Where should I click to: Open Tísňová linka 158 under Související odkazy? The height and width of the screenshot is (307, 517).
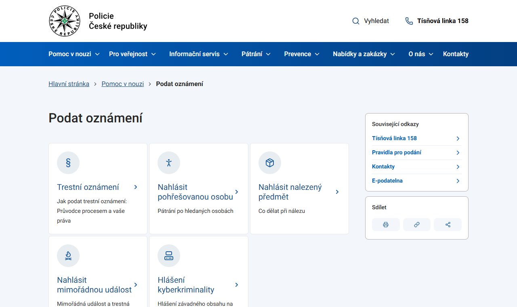pos(416,139)
